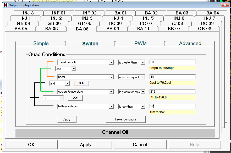This screenshot has height=153, width=231.
Task: Click the Output Configuration title bar icon
Action: 5,5
